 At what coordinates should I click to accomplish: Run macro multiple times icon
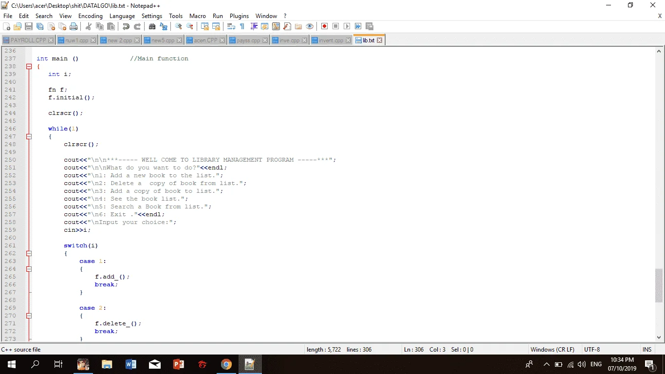pos(358,26)
